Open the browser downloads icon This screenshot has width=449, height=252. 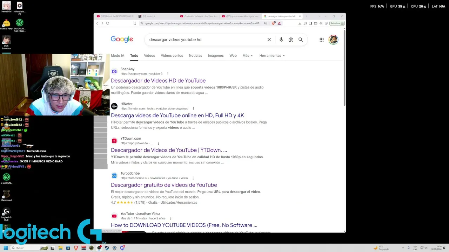[x=300, y=23]
